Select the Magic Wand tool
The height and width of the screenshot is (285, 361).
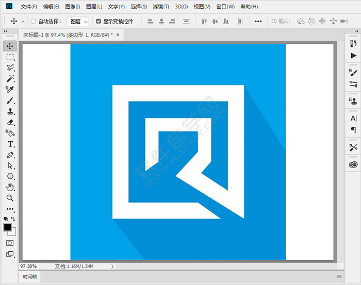10,78
